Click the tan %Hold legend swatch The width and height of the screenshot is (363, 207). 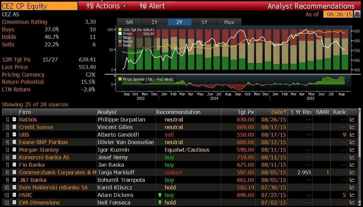pyautogui.click(x=120, y=41)
